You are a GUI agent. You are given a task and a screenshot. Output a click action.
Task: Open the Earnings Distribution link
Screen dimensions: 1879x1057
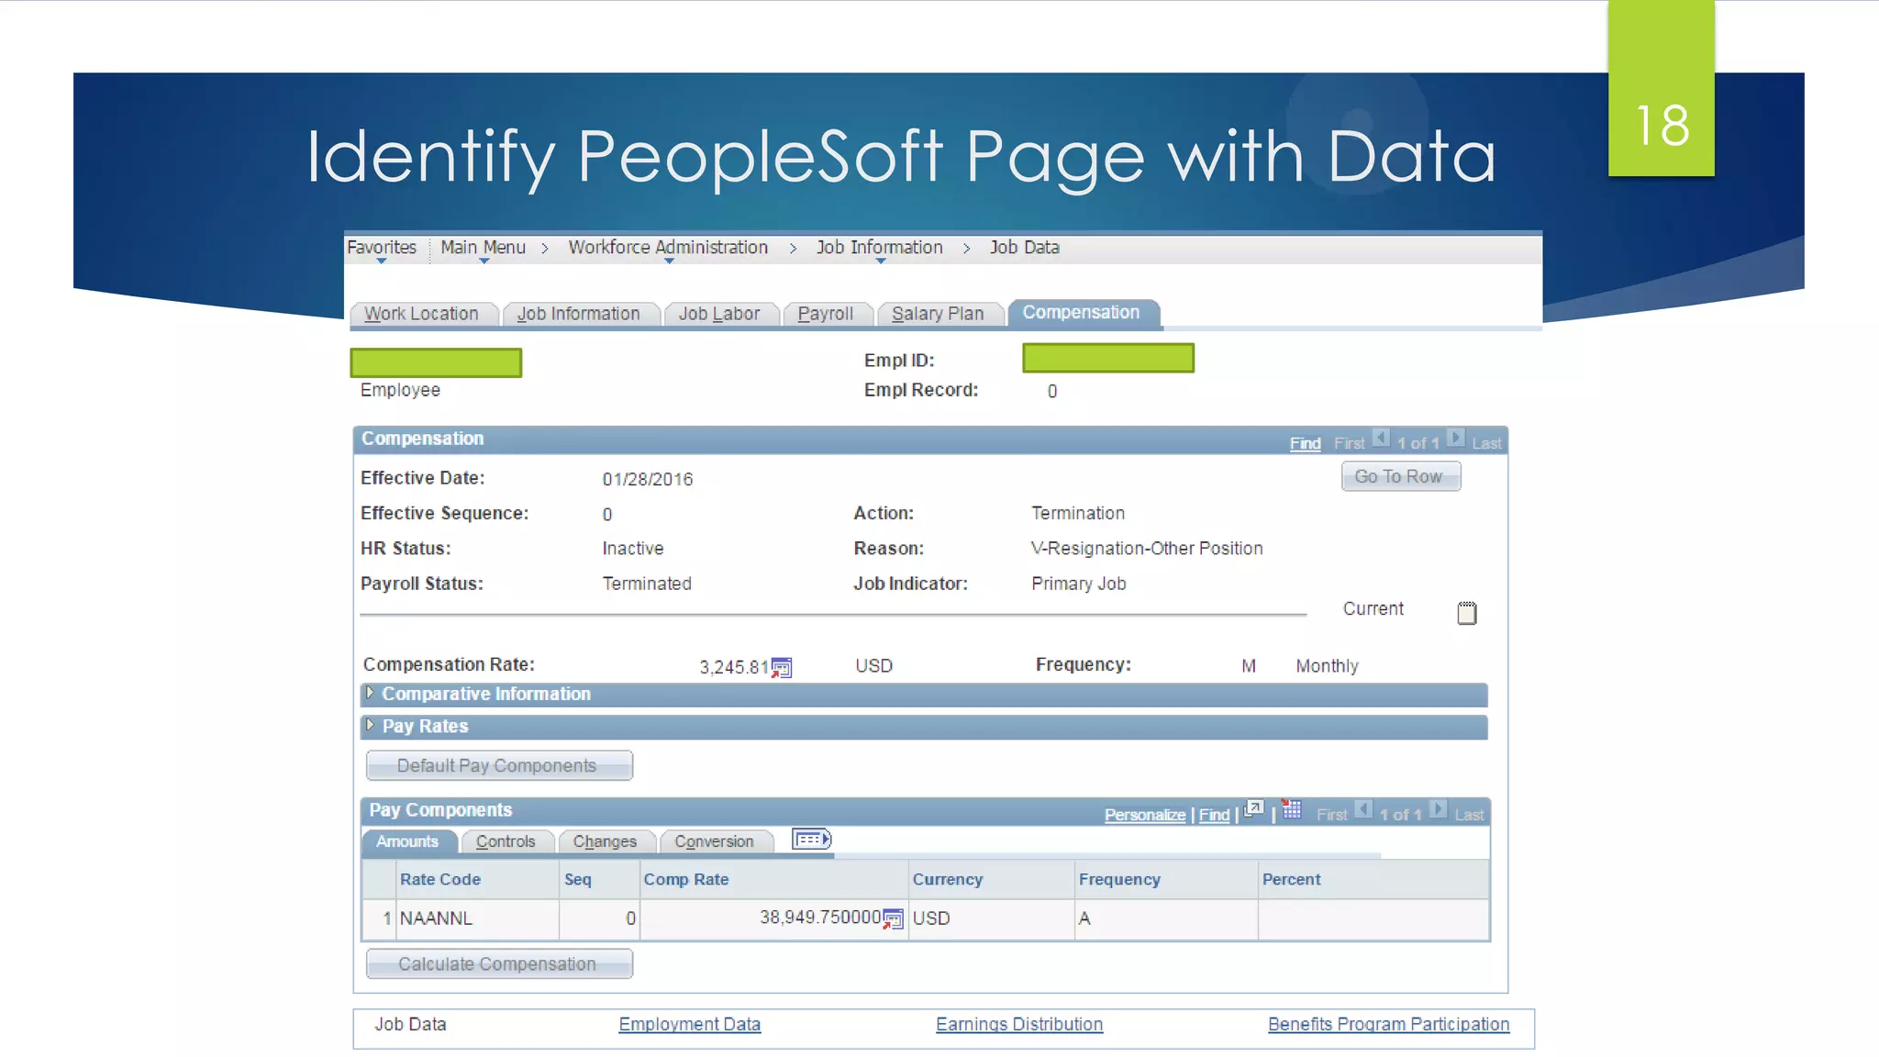1019,1024
